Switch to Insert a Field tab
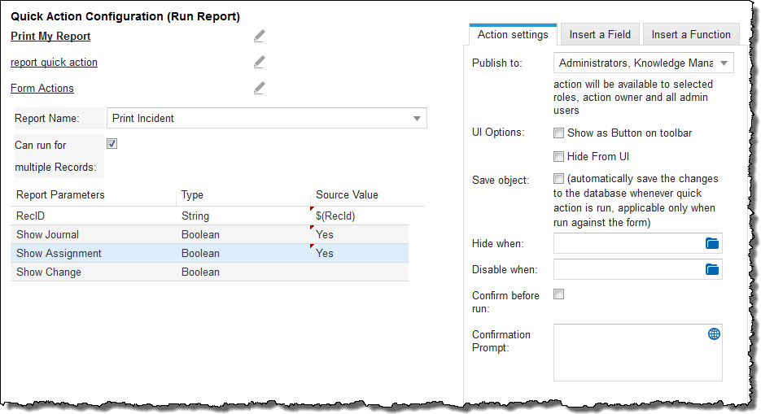Viewport: 761px width, 414px height. tap(599, 34)
